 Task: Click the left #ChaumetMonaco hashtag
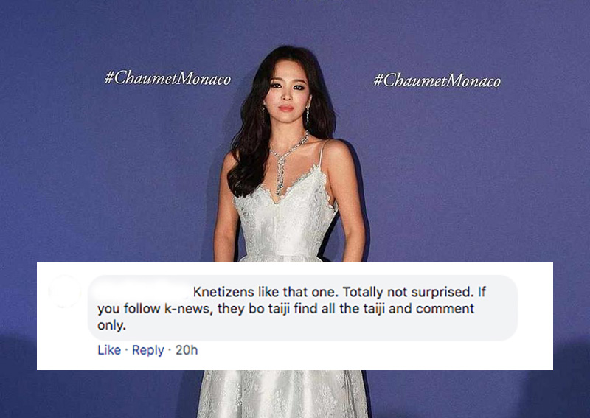[x=168, y=78]
